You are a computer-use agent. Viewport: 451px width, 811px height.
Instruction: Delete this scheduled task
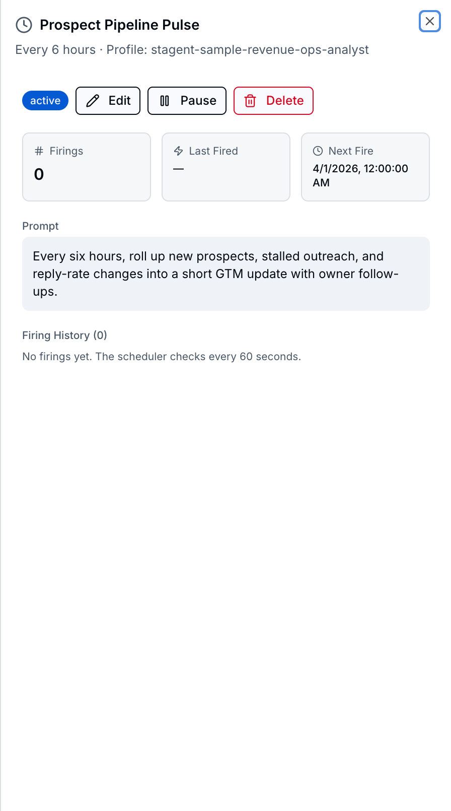[273, 101]
